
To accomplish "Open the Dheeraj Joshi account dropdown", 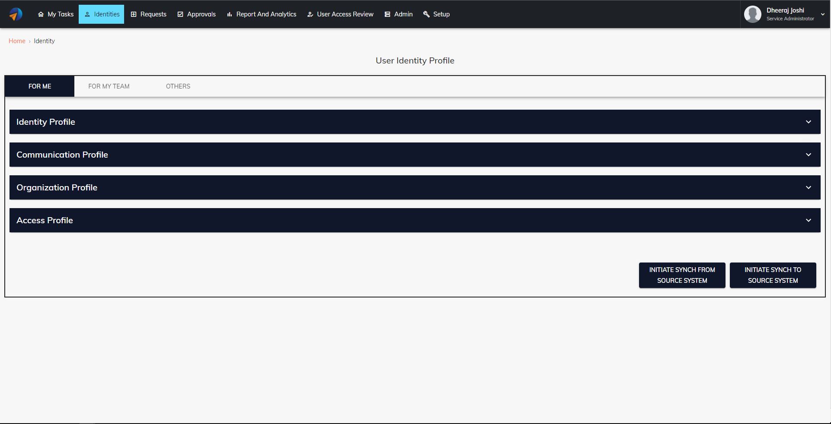I will (x=822, y=14).
